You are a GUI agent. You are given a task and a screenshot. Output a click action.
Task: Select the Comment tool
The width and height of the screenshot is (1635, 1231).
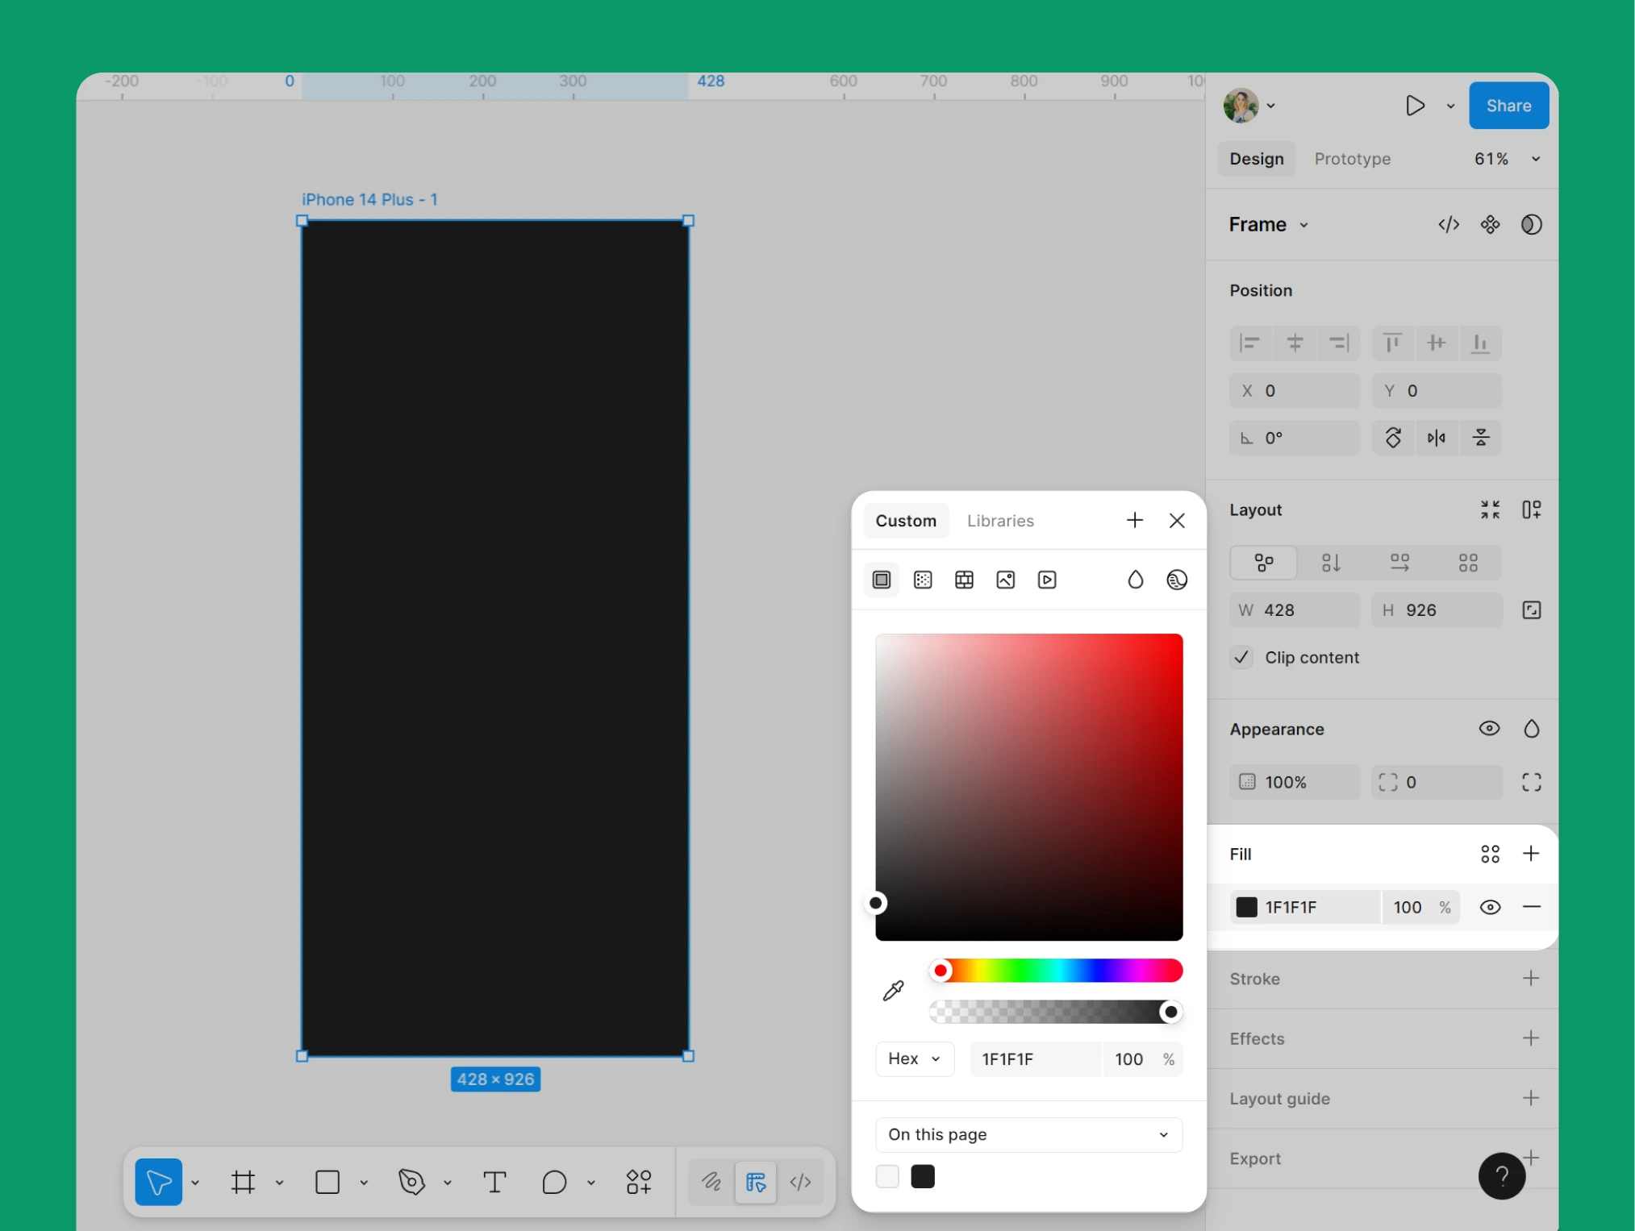[554, 1183]
